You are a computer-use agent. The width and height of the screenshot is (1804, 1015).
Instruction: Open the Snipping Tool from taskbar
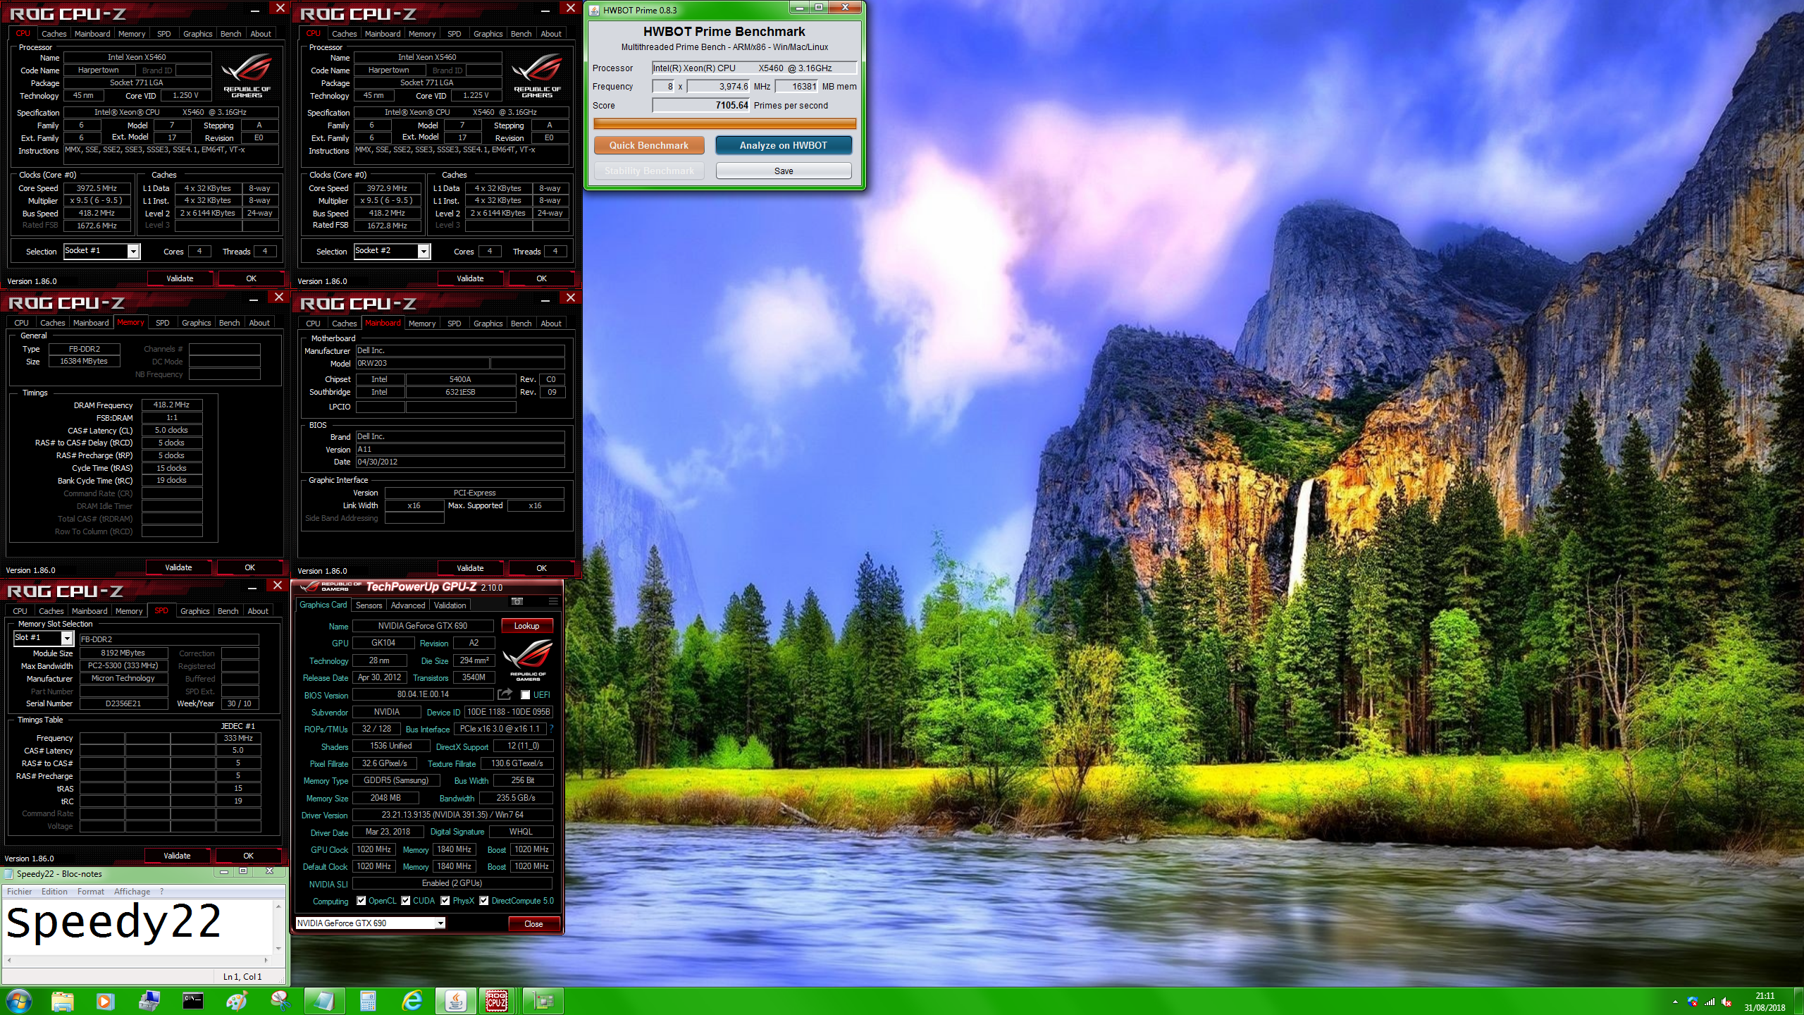[x=280, y=1001]
